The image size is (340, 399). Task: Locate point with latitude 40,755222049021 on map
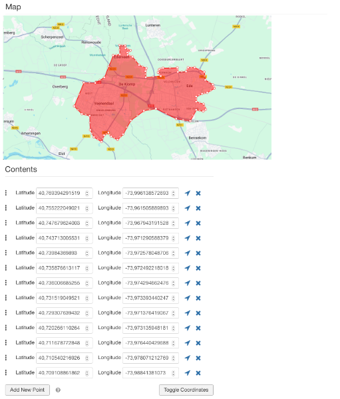[188, 208]
